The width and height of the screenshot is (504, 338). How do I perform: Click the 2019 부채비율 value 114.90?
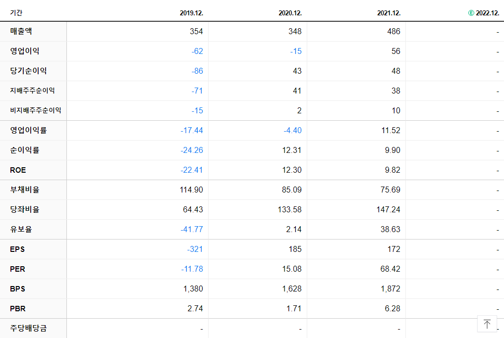191,190
